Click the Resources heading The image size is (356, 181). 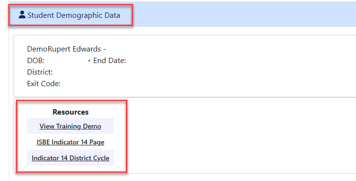(x=70, y=112)
